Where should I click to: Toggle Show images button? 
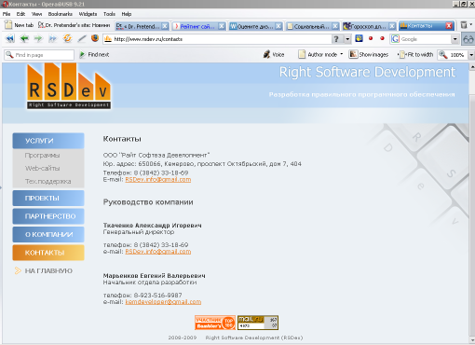pos(369,55)
